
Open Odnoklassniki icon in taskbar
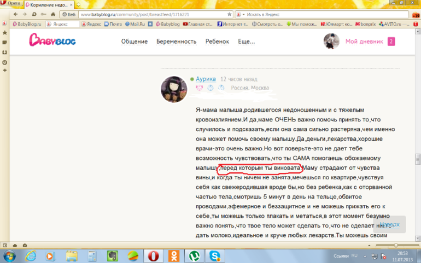pos(174,256)
